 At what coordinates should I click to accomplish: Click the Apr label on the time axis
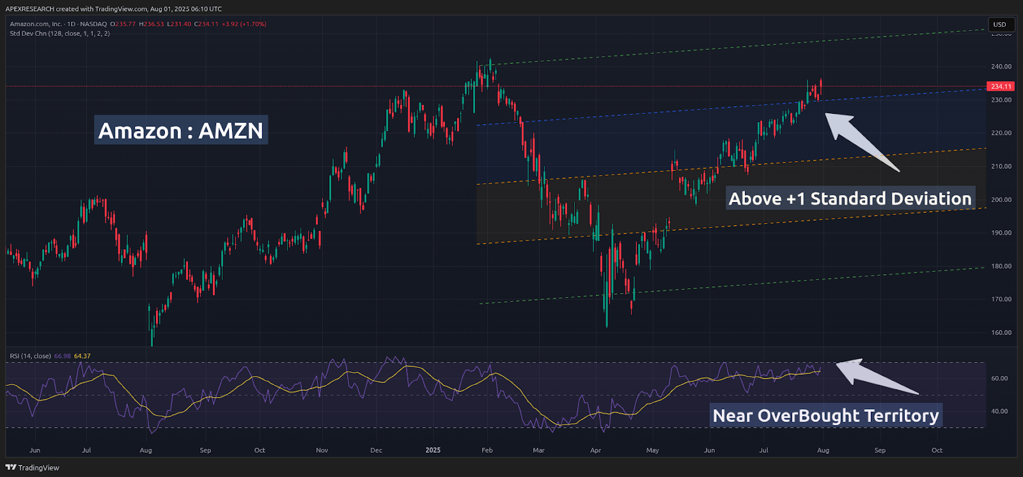click(596, 450)
